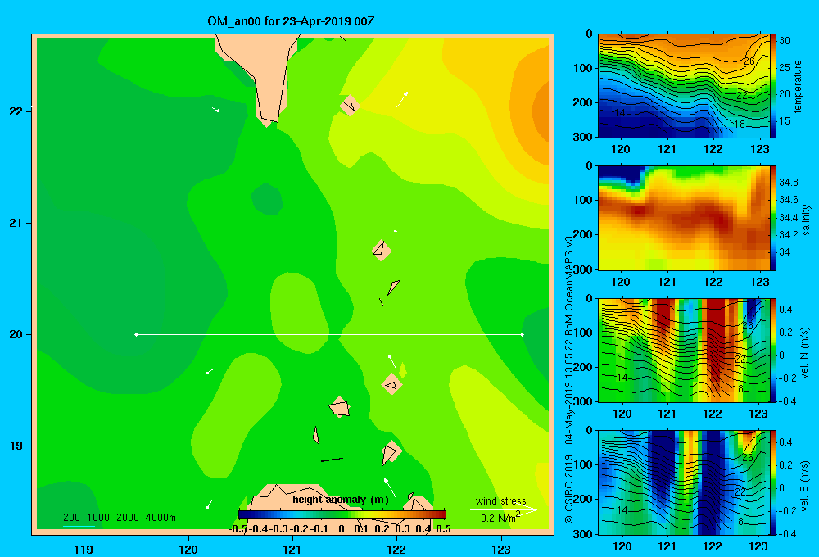This screenshot has width=819, height=557.
Task: Click the 34.8 tick on the salinity colorbar
Action: click(x=789, y=183)
